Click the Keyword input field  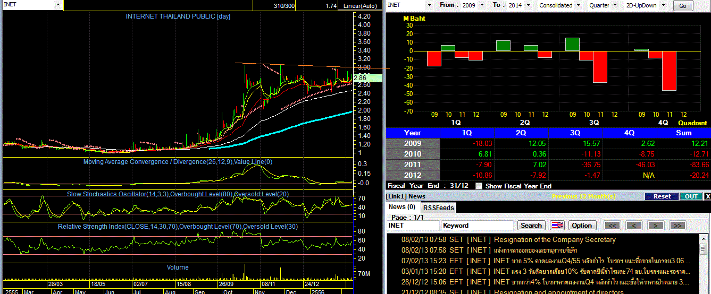click(477, 226)
